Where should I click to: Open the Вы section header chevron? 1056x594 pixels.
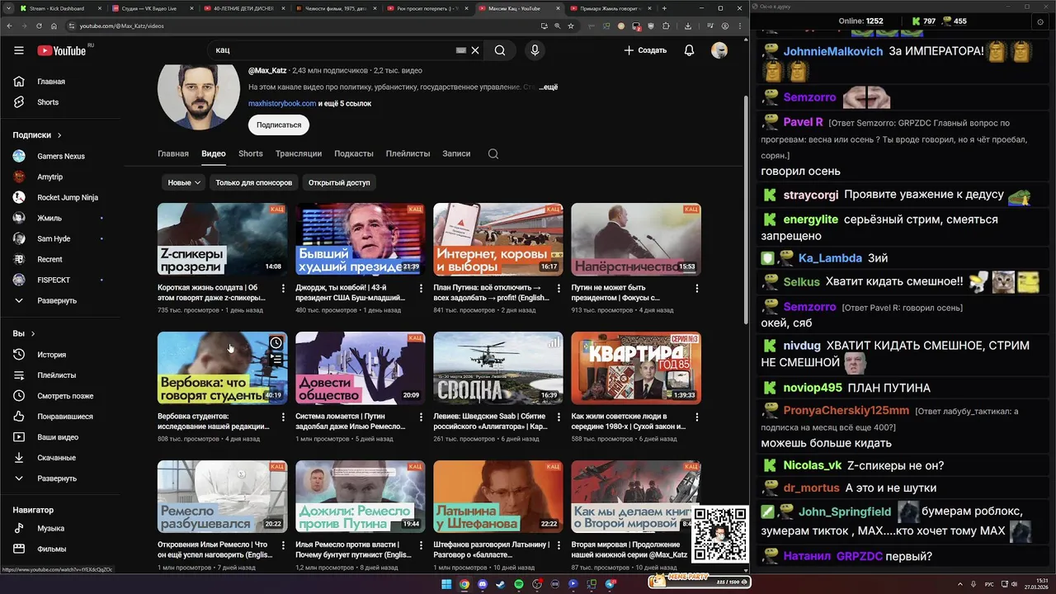point(33,334)
